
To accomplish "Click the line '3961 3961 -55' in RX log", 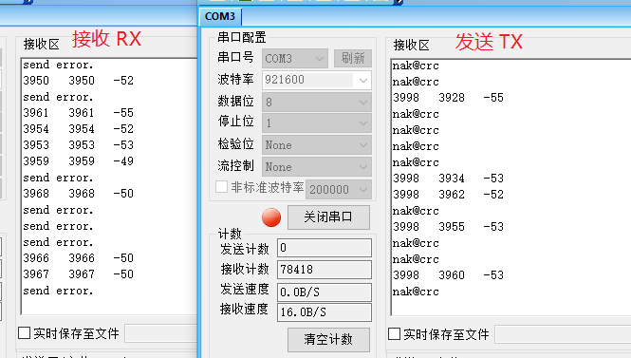I will click(x=78, y=113).
